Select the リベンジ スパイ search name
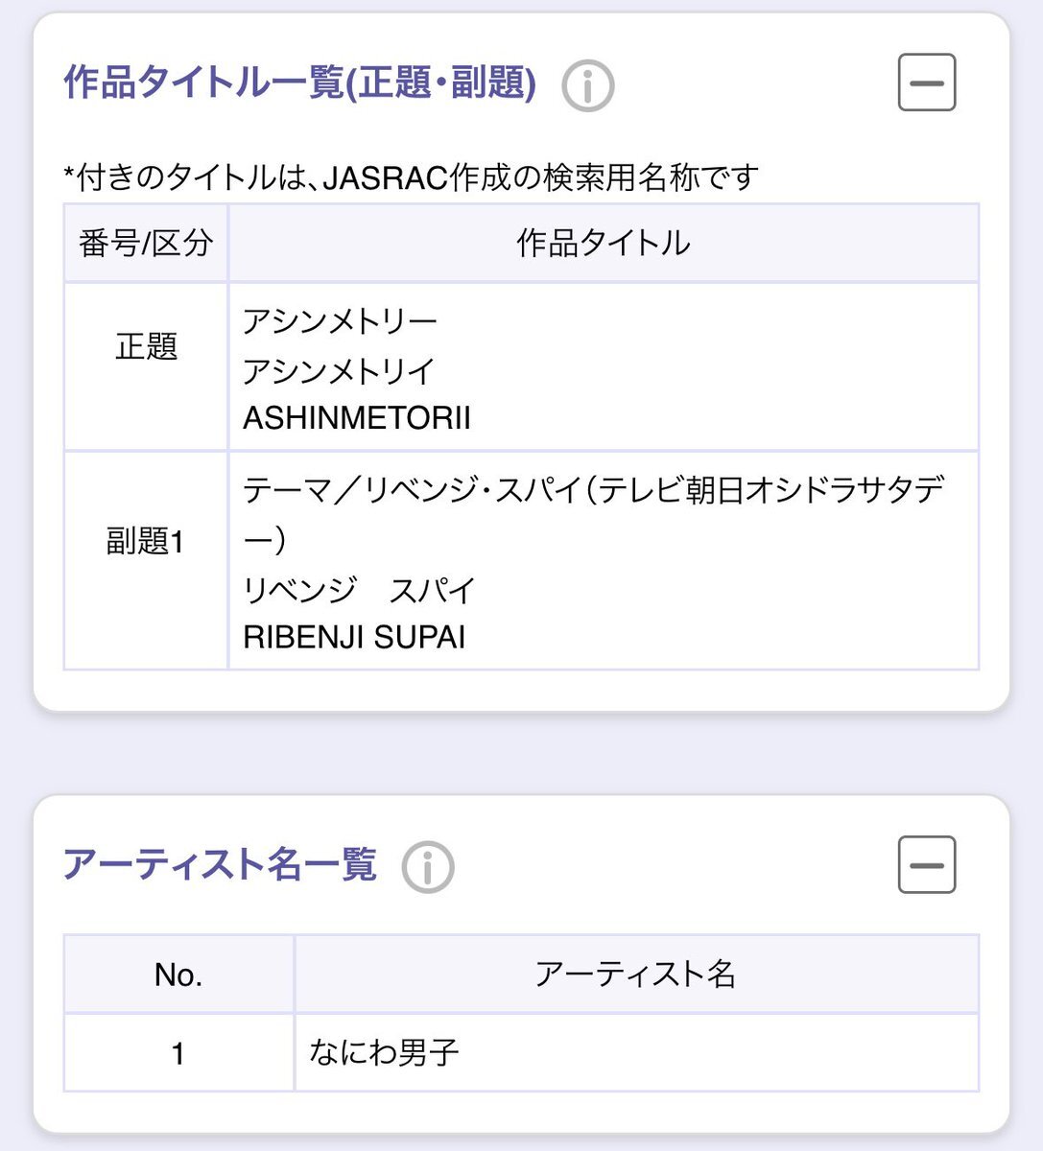 pyautogui.click(x=359, y=590)
